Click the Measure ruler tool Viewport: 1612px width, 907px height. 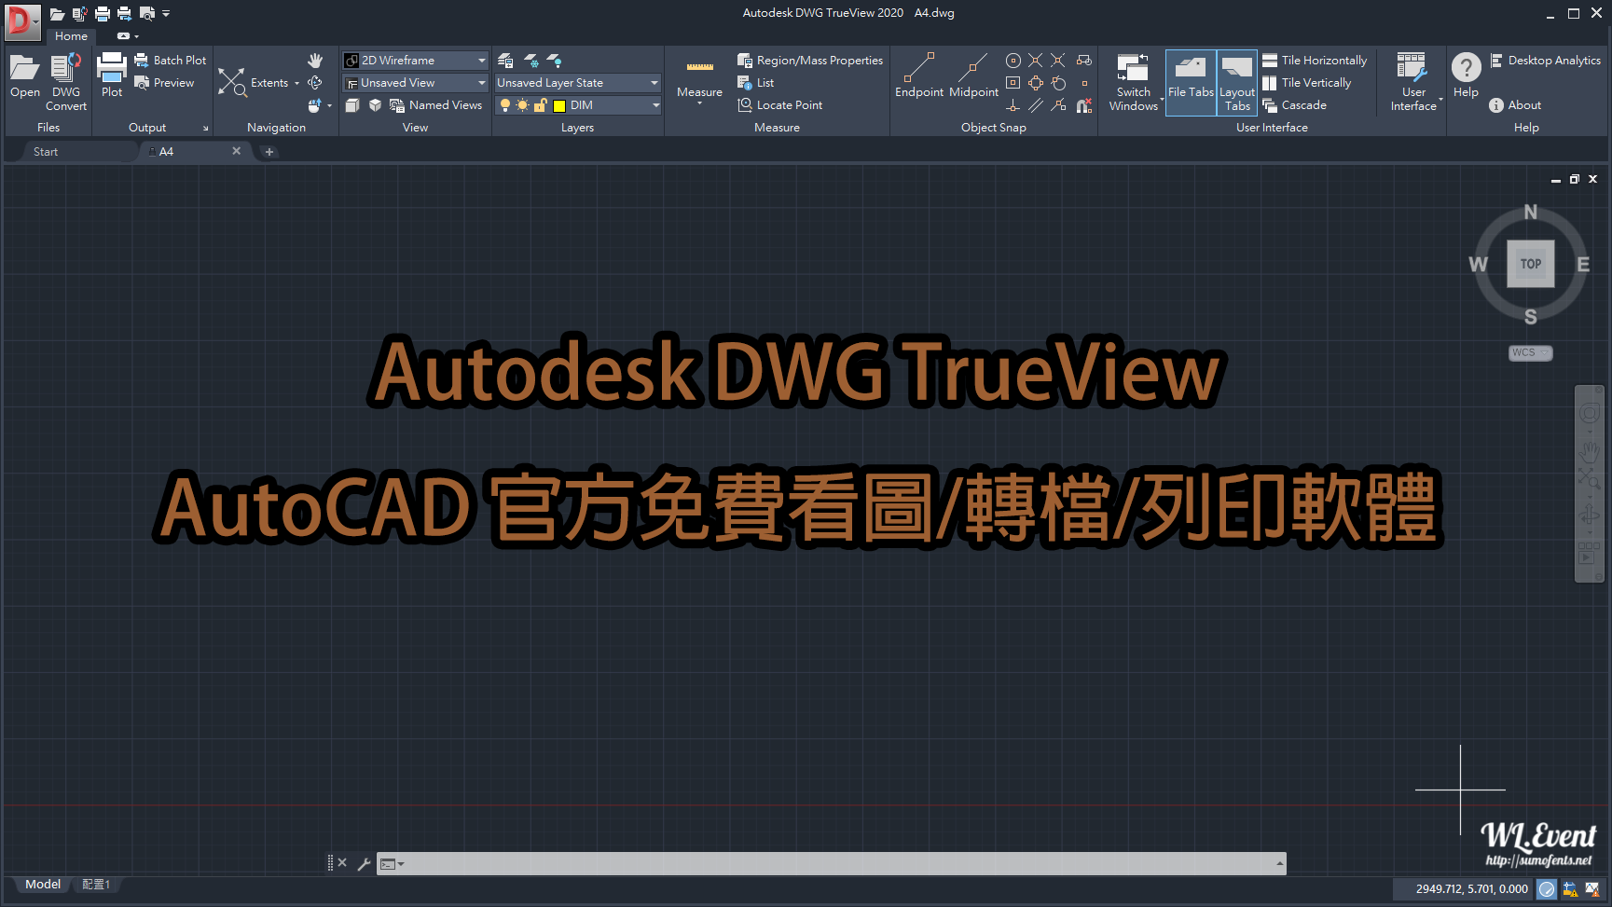700,78
